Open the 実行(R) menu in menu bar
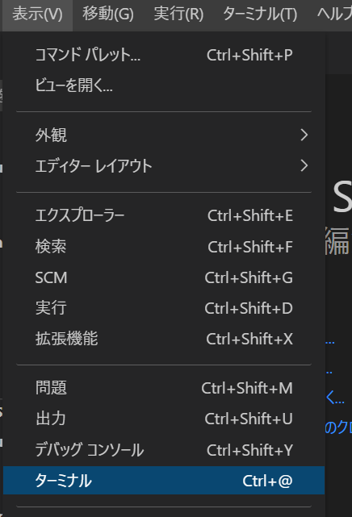The height and width of the screenshot is (517, 352). click(x=178, y=15)
